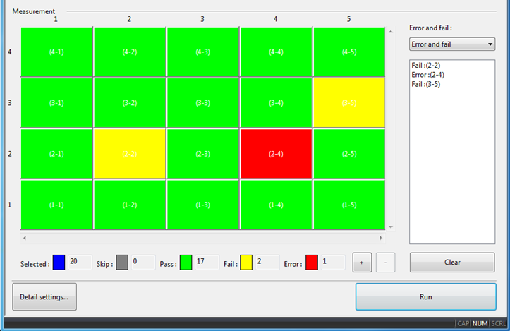Select the yellow fail cell (3-5)
This screenshot has height=331, width=510.
[x=349, y=103]
